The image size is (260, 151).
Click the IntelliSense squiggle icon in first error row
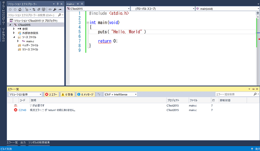tap(15, 105)
